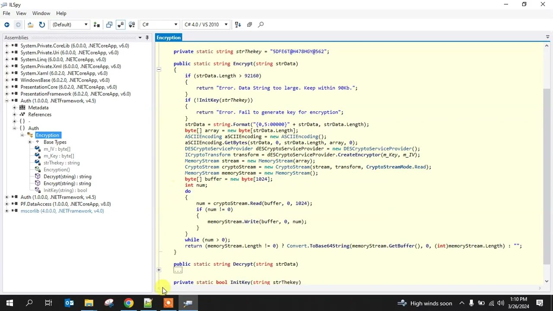Sort assembly list alphabetically

[238, 25]
